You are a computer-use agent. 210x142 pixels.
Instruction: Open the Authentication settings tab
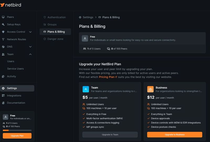point(56,17)
